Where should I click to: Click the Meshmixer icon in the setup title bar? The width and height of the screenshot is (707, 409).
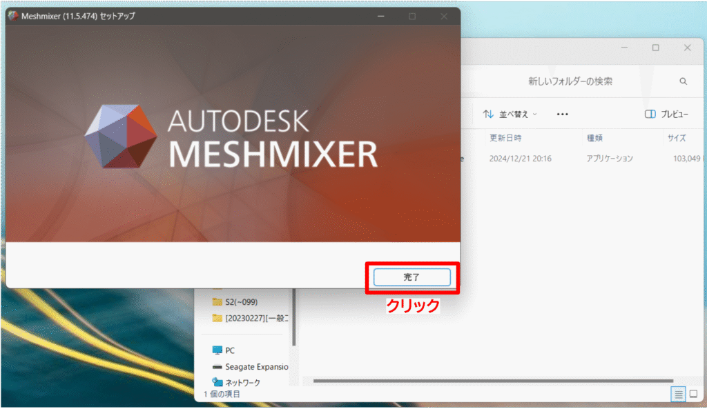13,16
